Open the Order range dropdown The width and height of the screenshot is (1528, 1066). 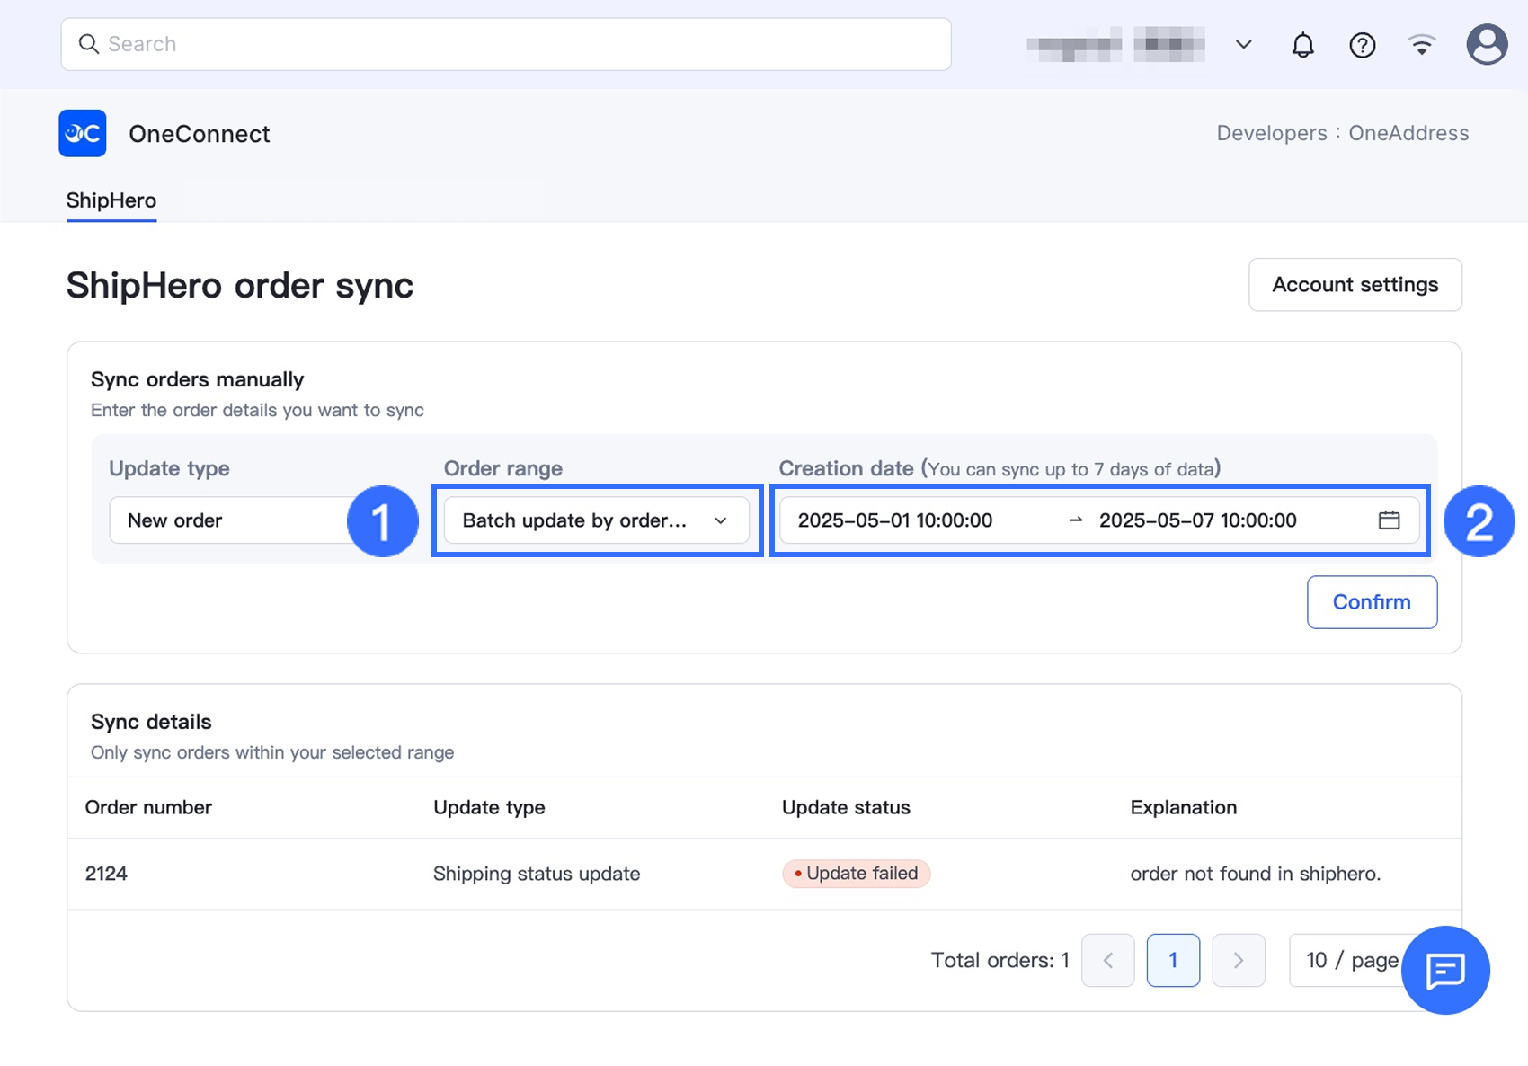(596, 520)
